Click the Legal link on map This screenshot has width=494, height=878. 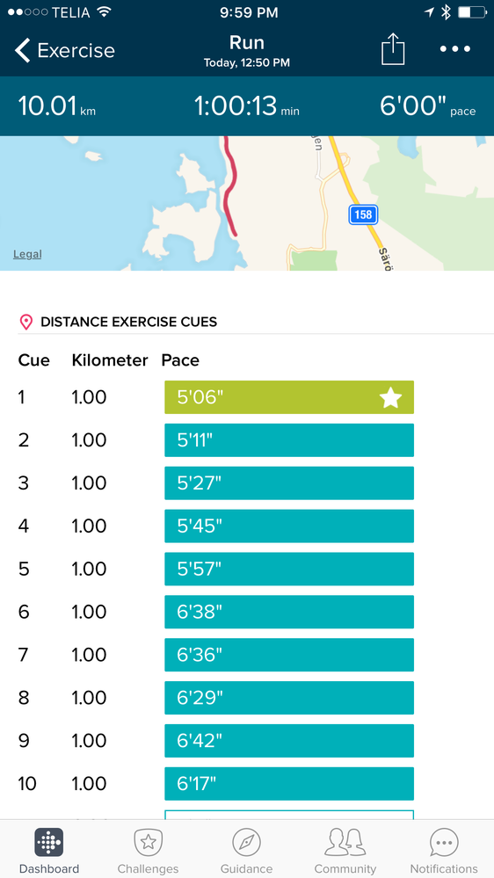pyautogui.click(x=27, y=254)
